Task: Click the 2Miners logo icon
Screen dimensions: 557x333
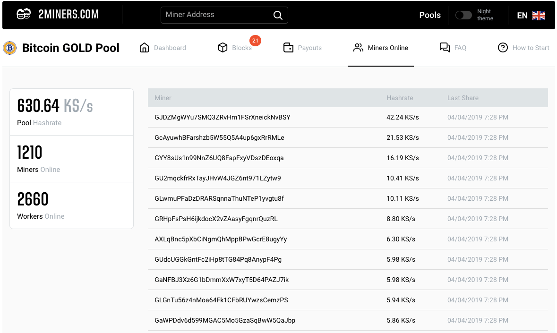Action: pyautogui.click(x=24, y=15)
